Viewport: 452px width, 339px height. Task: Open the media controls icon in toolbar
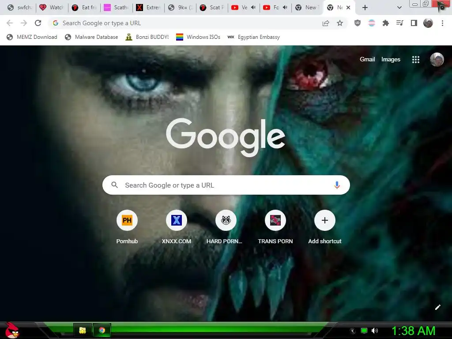[x=400, y=23]
